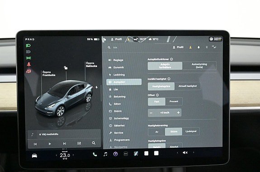The height and width of the screenshot is (172, 260).
Task: Select the Autopilot menu item
Action: (124, 82)
